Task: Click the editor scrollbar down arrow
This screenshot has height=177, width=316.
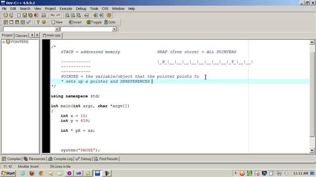Action: click(312, 150)
